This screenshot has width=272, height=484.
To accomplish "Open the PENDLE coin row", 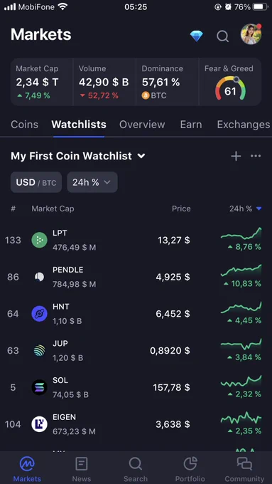I will pos(136,277).
